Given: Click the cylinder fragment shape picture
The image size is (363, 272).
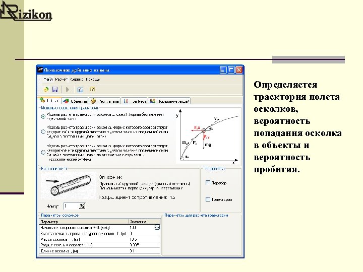Looking at the screenshot, I should coord(69,185).
